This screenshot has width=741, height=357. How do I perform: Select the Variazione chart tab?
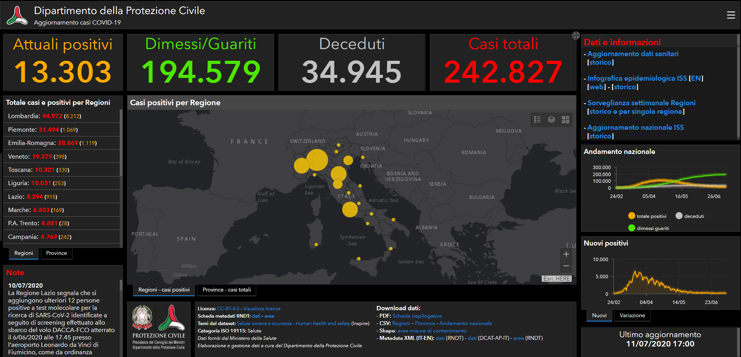point(632,316)
